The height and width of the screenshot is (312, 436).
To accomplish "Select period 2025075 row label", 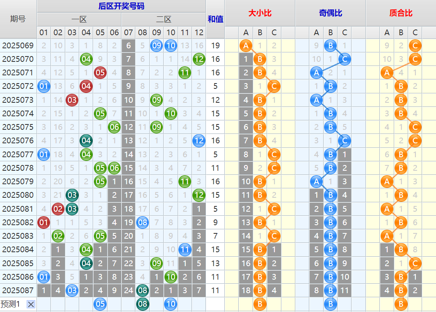I will tap(18, 127).
